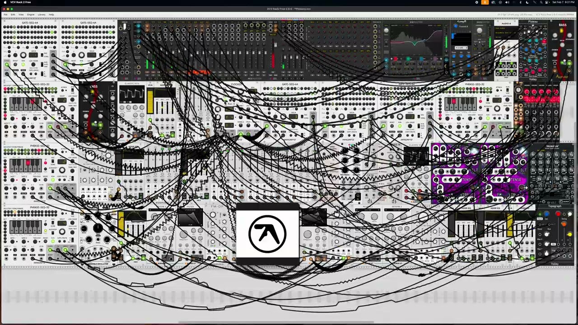Open the File menu
The image size is (578, 325).
[5, 14]
